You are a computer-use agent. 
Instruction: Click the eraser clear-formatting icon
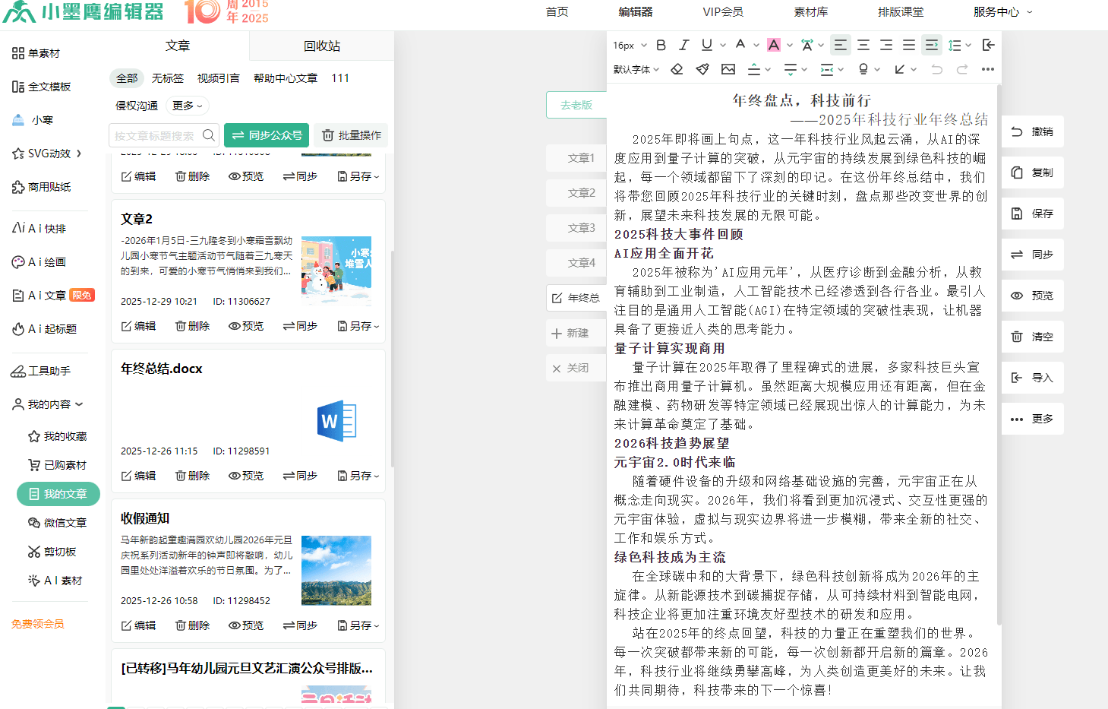(677, 69)
